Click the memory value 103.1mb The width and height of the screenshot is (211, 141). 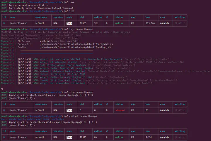tap(150, 23)
